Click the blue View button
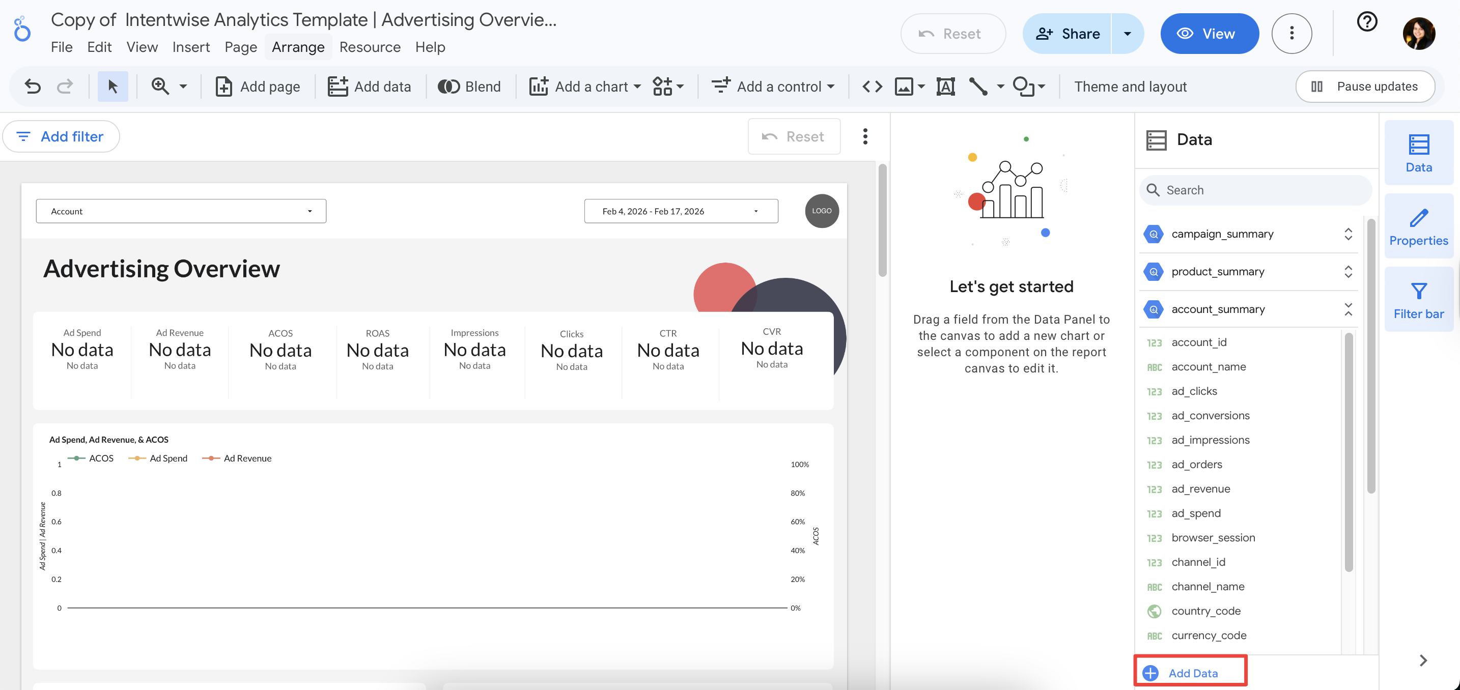Viewport: 1460px width, 690px height. pyautogui.click(x=1209, y=34)
